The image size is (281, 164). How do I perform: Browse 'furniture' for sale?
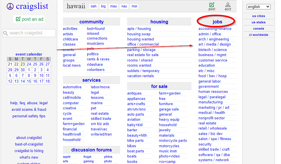click(166, 104)
